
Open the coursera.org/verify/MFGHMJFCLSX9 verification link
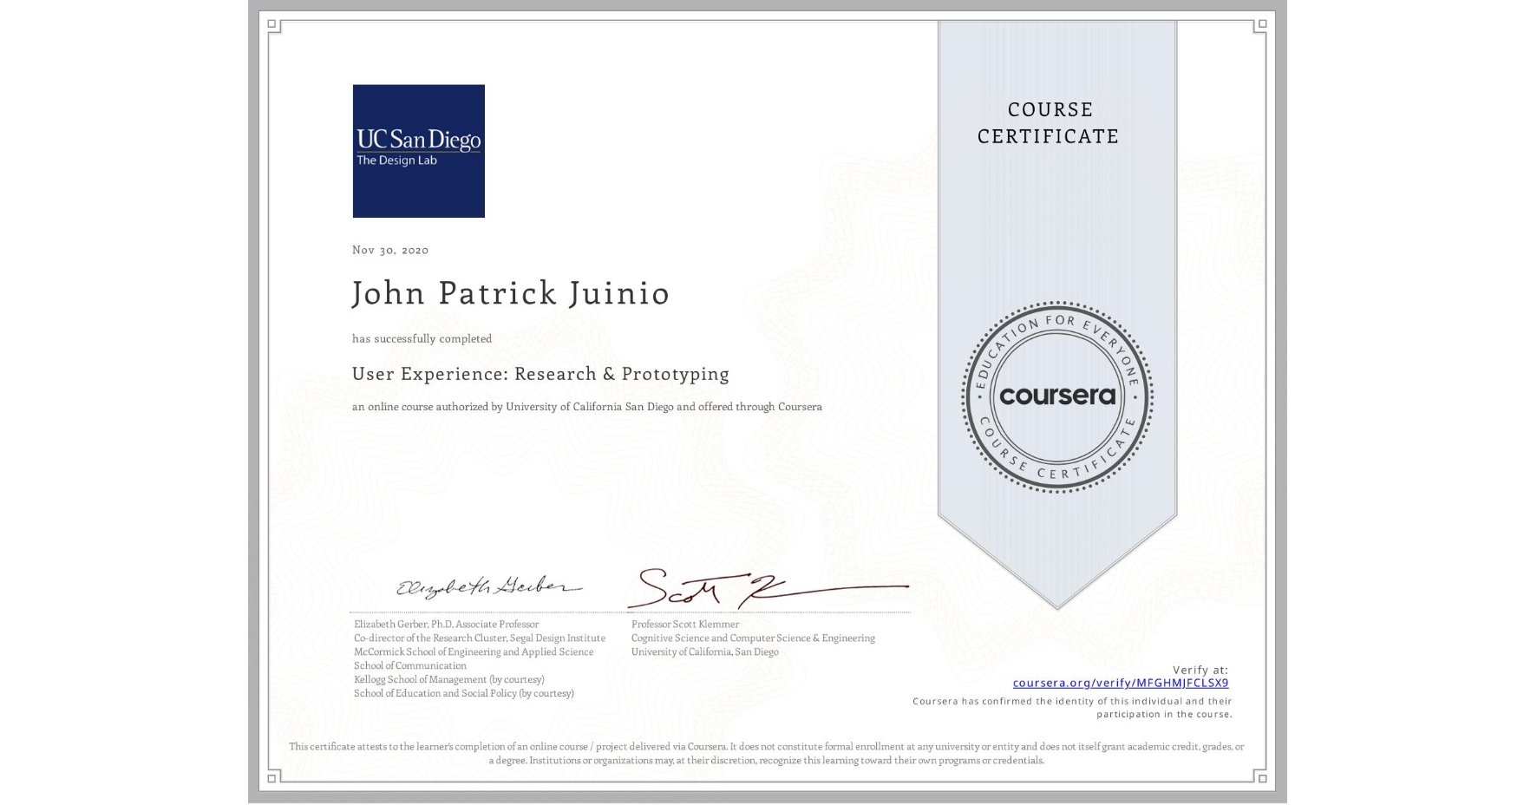point(1121,684)
